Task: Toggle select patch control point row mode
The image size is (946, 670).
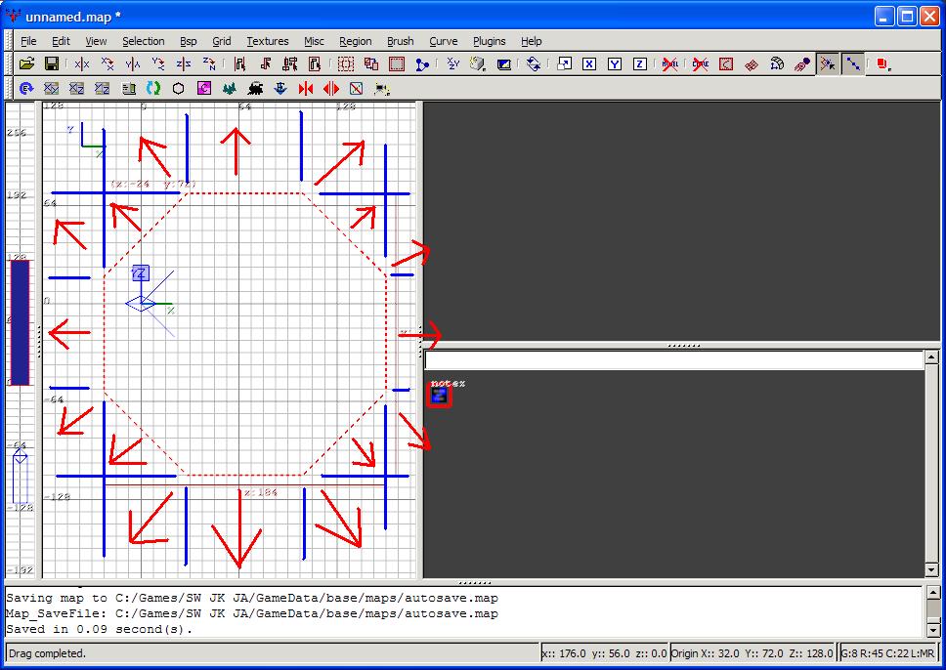Action: click(853, 63)
